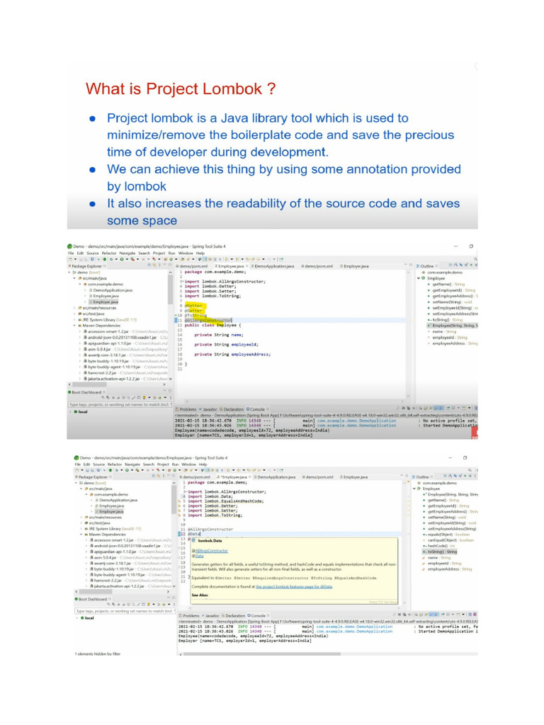Expand JRE System Library in highlighted-code window
This screenshot has height=725, width=544.
click(74, 319)
